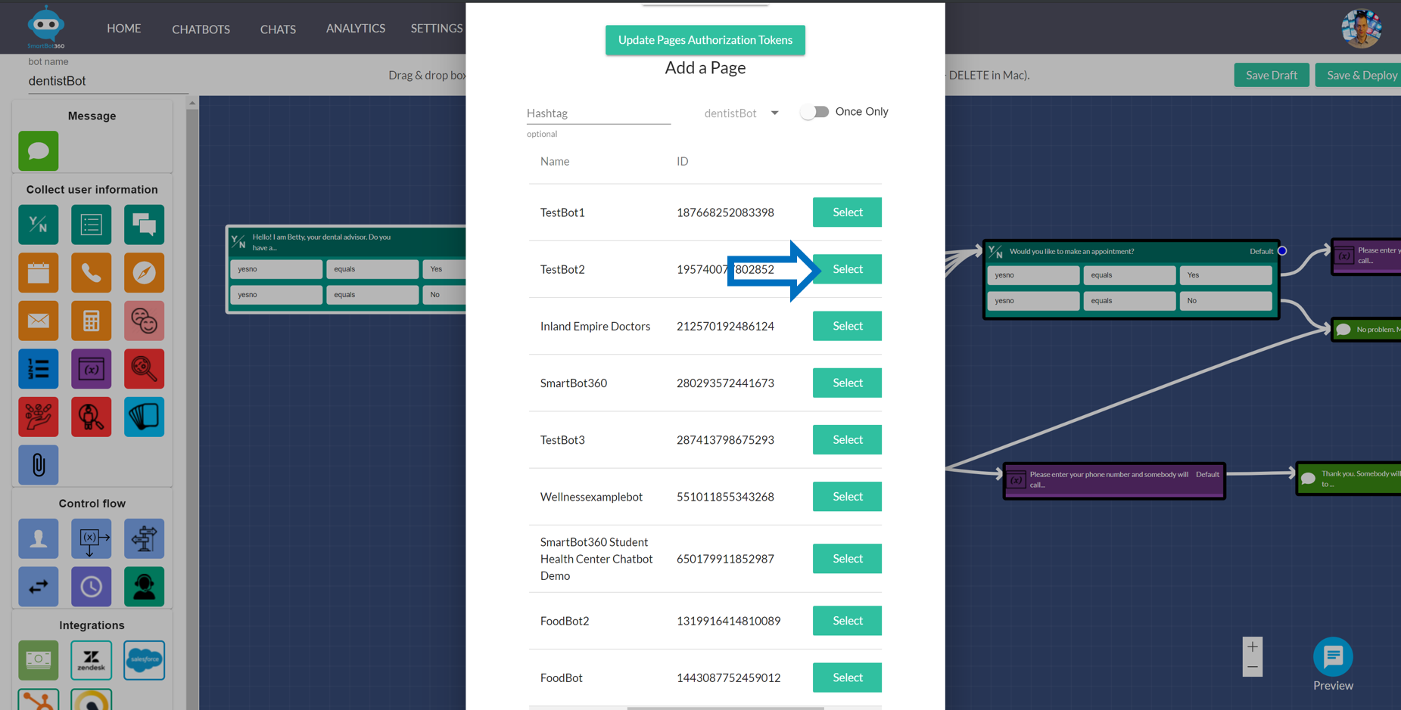Open the CHATS menu

[x=278, y=29]
